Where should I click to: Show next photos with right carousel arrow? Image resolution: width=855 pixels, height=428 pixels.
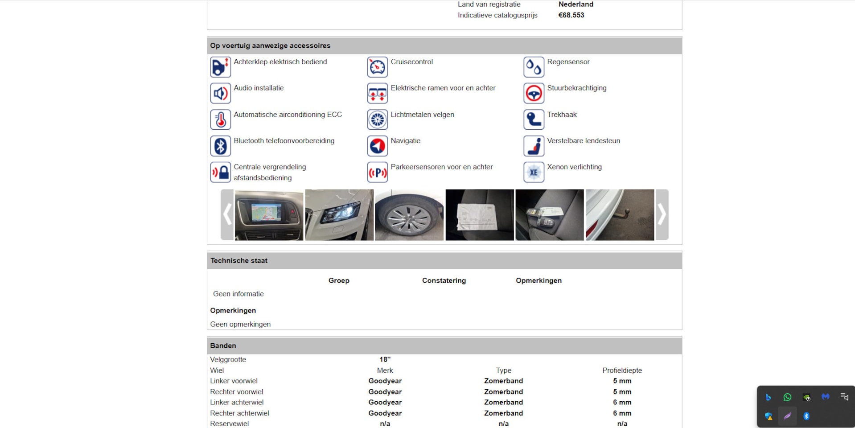[662, 215]
